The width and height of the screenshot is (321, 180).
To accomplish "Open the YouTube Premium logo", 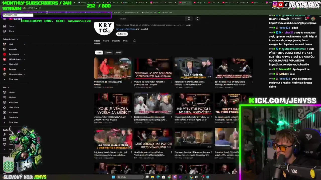I will (x=15, y=19).
